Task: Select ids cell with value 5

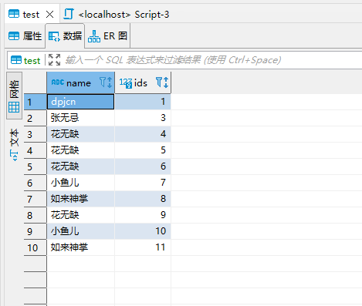Action: (143, 150)
